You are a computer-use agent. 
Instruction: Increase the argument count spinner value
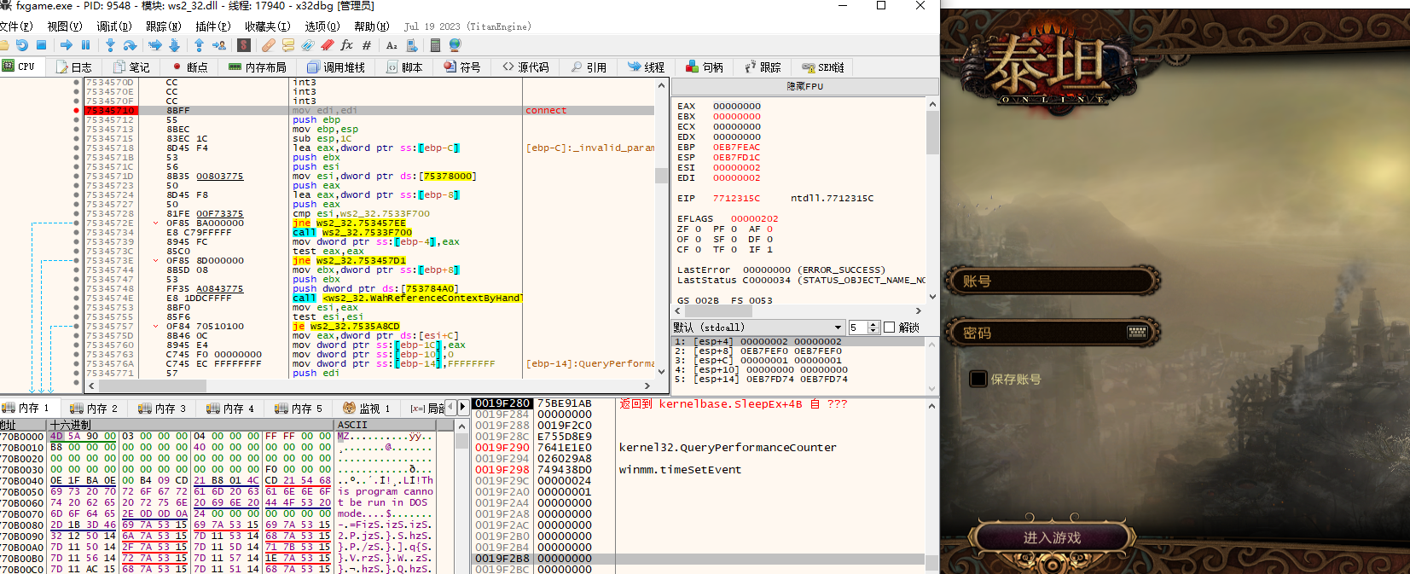[873, 324]
